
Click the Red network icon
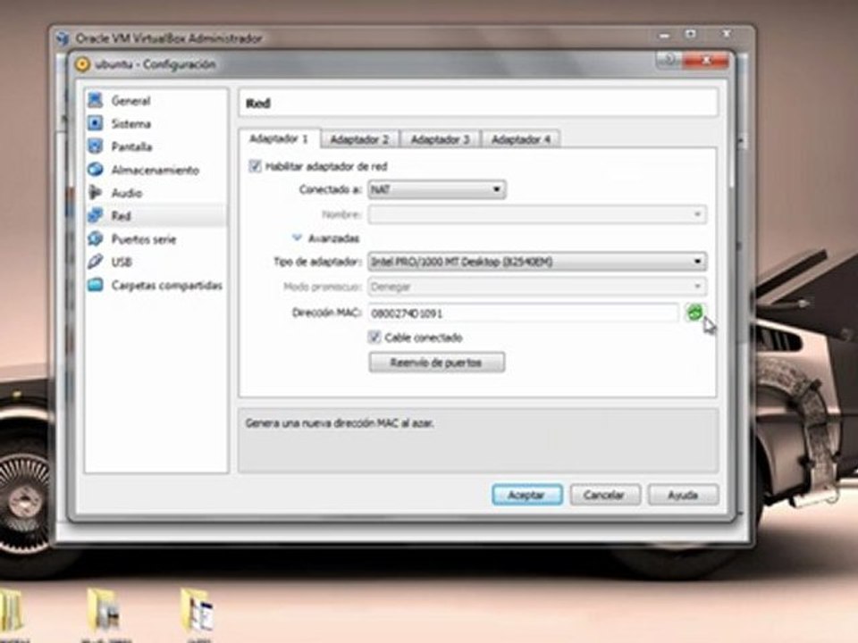(x=96, y=215)
